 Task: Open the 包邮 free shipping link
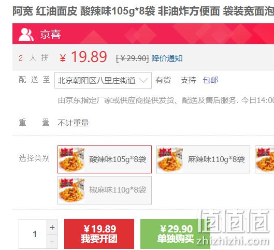pyautogui.click(x=211, y=80)
